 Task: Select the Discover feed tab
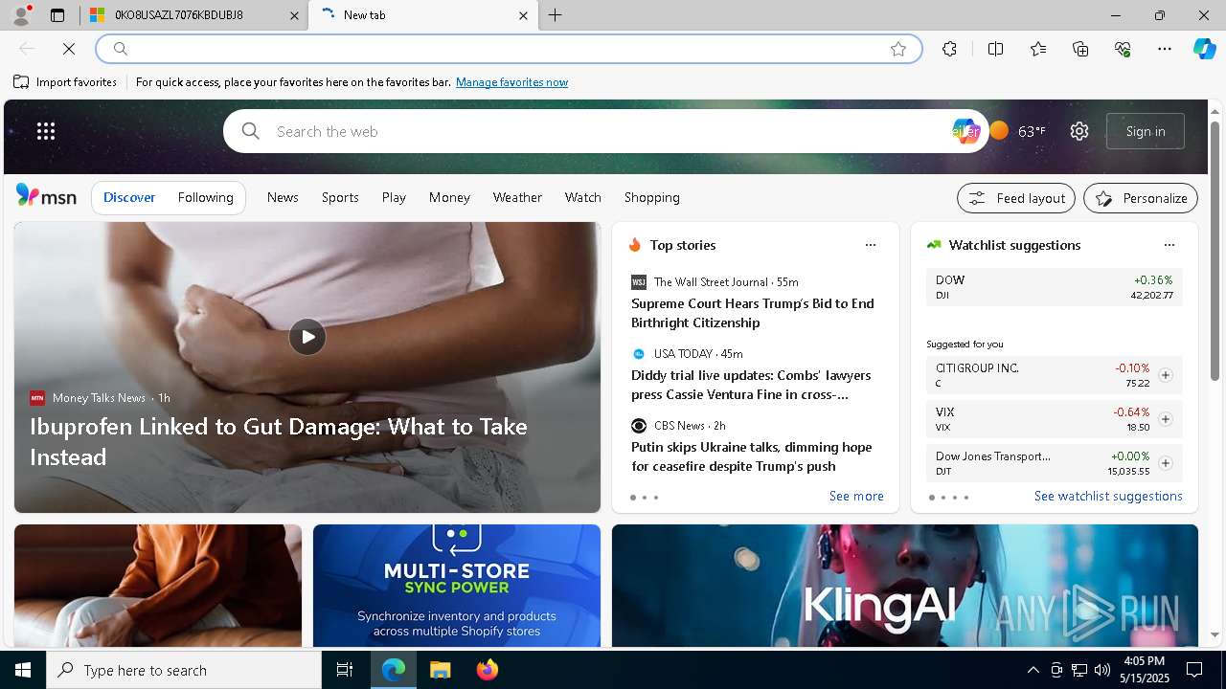129,197
